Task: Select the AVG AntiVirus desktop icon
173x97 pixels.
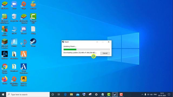Action: tap(5, 31)
